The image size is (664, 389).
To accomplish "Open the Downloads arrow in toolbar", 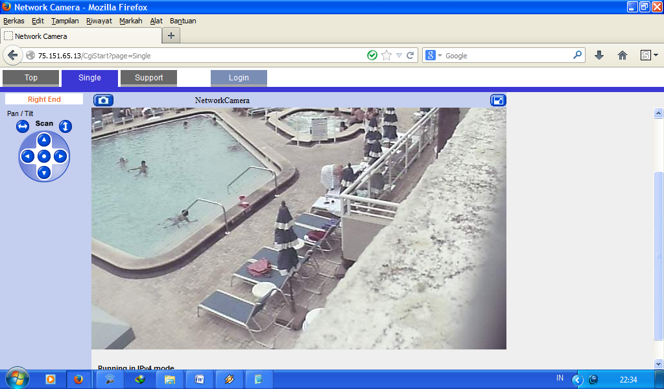I will [x=599, y=56].
